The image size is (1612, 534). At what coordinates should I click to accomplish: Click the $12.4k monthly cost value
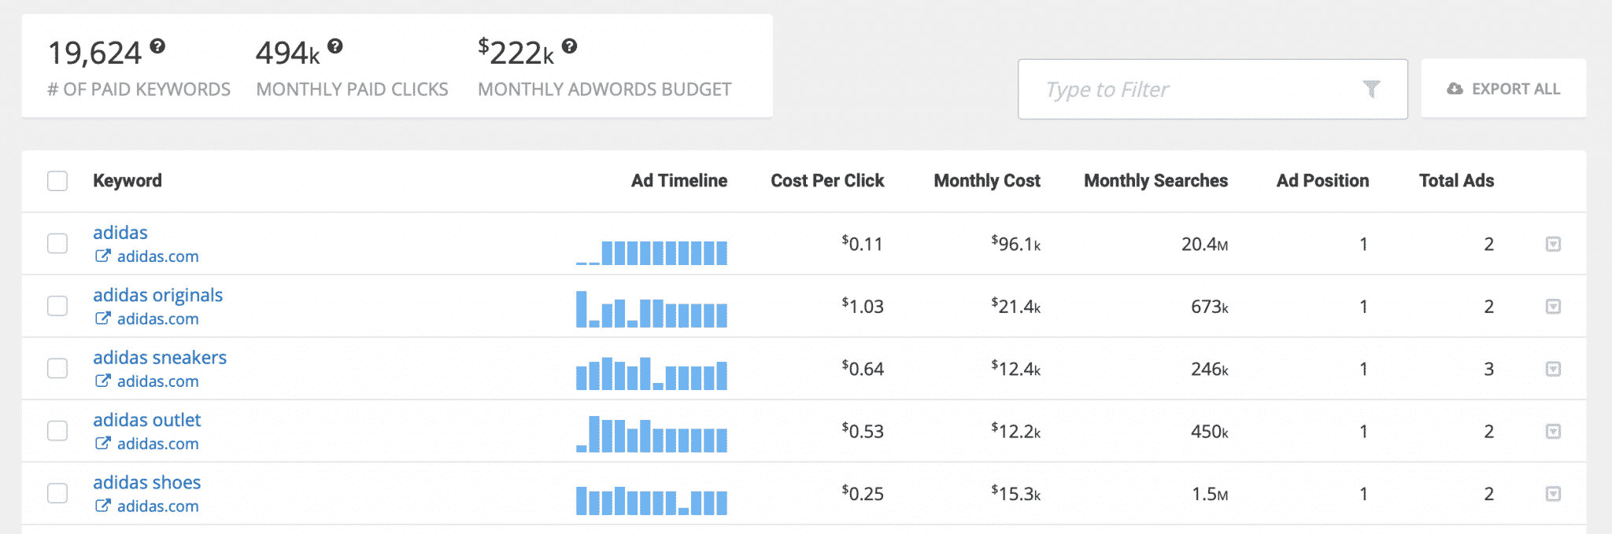click(x=1016, y=368)
